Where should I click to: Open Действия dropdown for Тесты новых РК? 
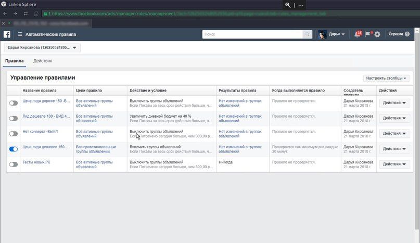394,164
